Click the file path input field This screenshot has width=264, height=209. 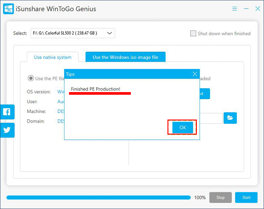click(x=211, y=118)
